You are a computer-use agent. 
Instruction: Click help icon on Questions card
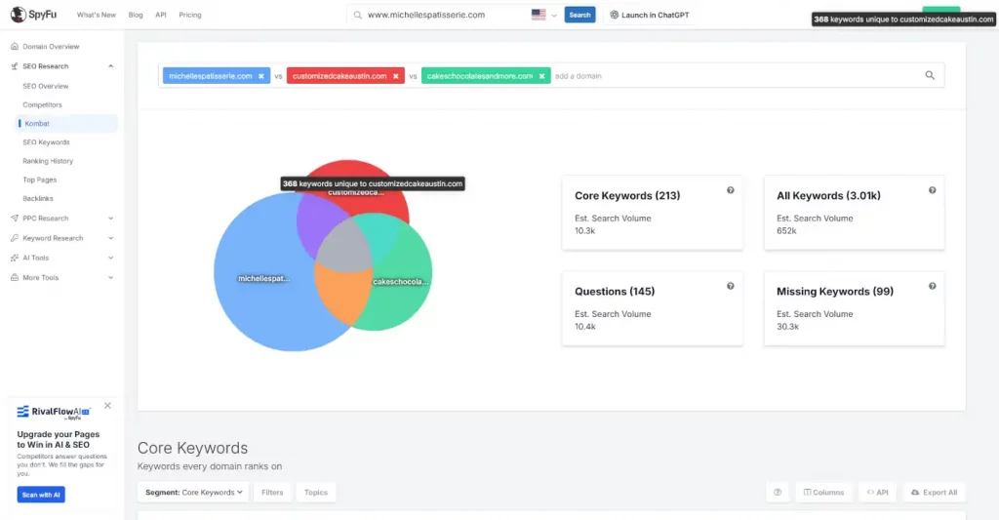[x=730, y=286]
